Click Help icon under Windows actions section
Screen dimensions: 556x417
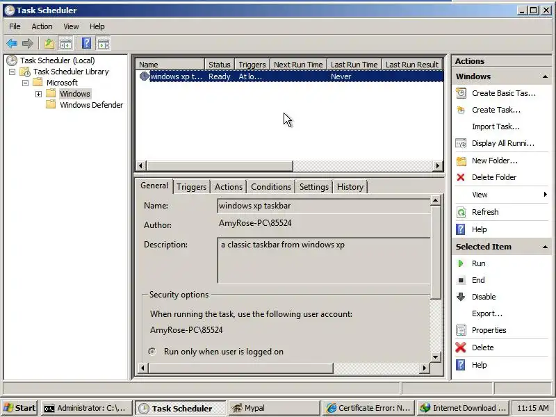click(460, 229)
